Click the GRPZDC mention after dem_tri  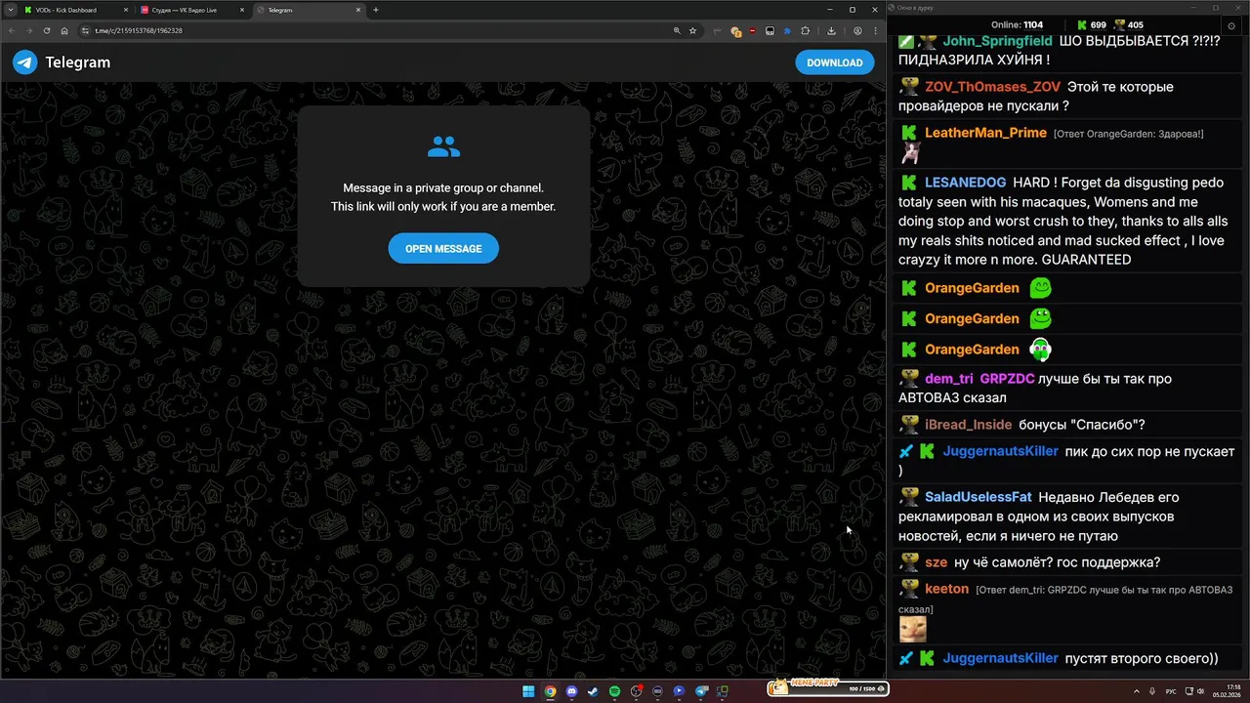[x=1007, y=379]
